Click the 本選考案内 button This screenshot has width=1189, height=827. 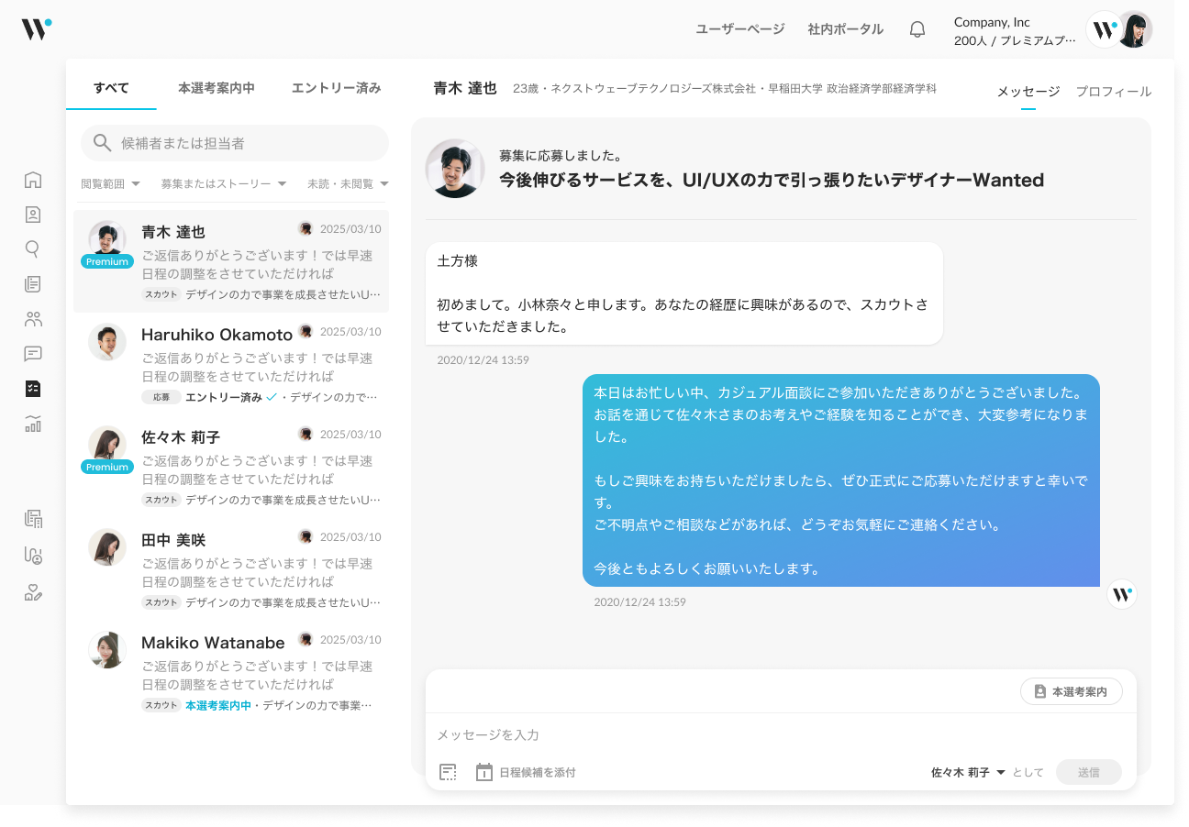(x=1071, y=691)
